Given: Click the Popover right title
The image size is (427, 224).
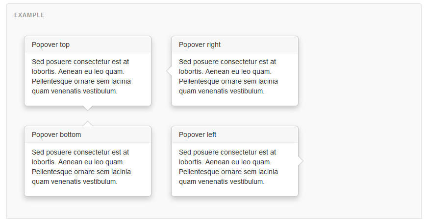Looking at the screenshot, I should [x=200, y=45].
